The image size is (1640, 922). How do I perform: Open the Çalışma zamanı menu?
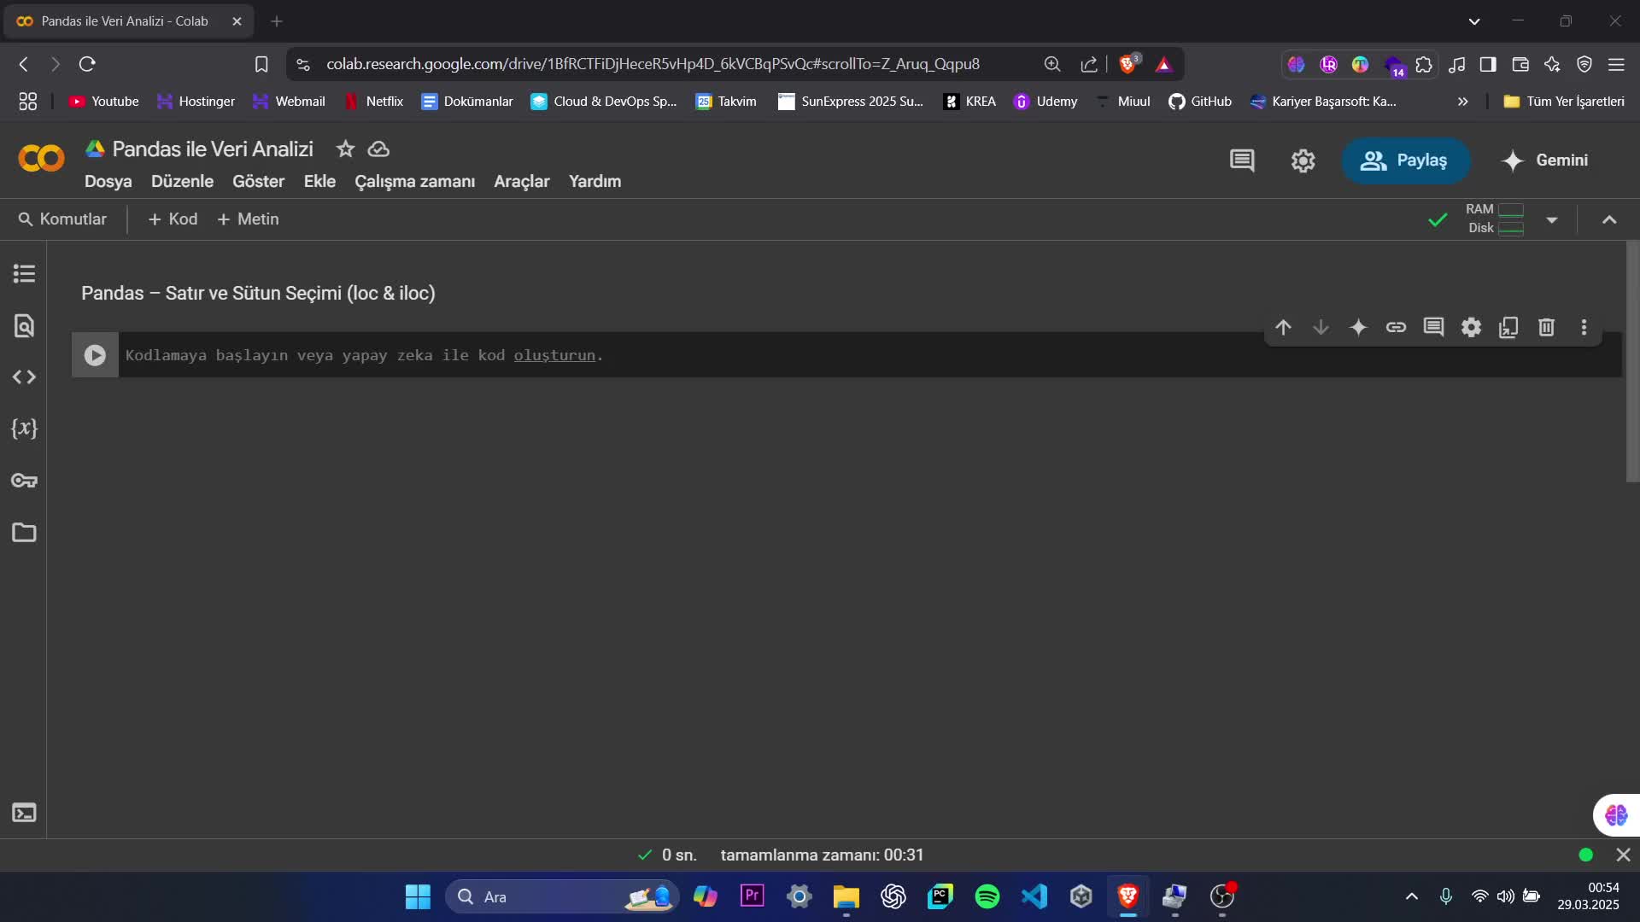coord(414,182)
